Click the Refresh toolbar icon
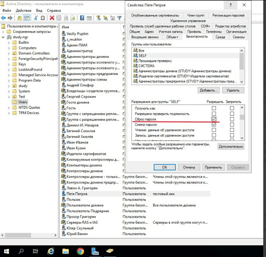Image resolution: width=266 pixels, height=257 pixels. (66, 18)
